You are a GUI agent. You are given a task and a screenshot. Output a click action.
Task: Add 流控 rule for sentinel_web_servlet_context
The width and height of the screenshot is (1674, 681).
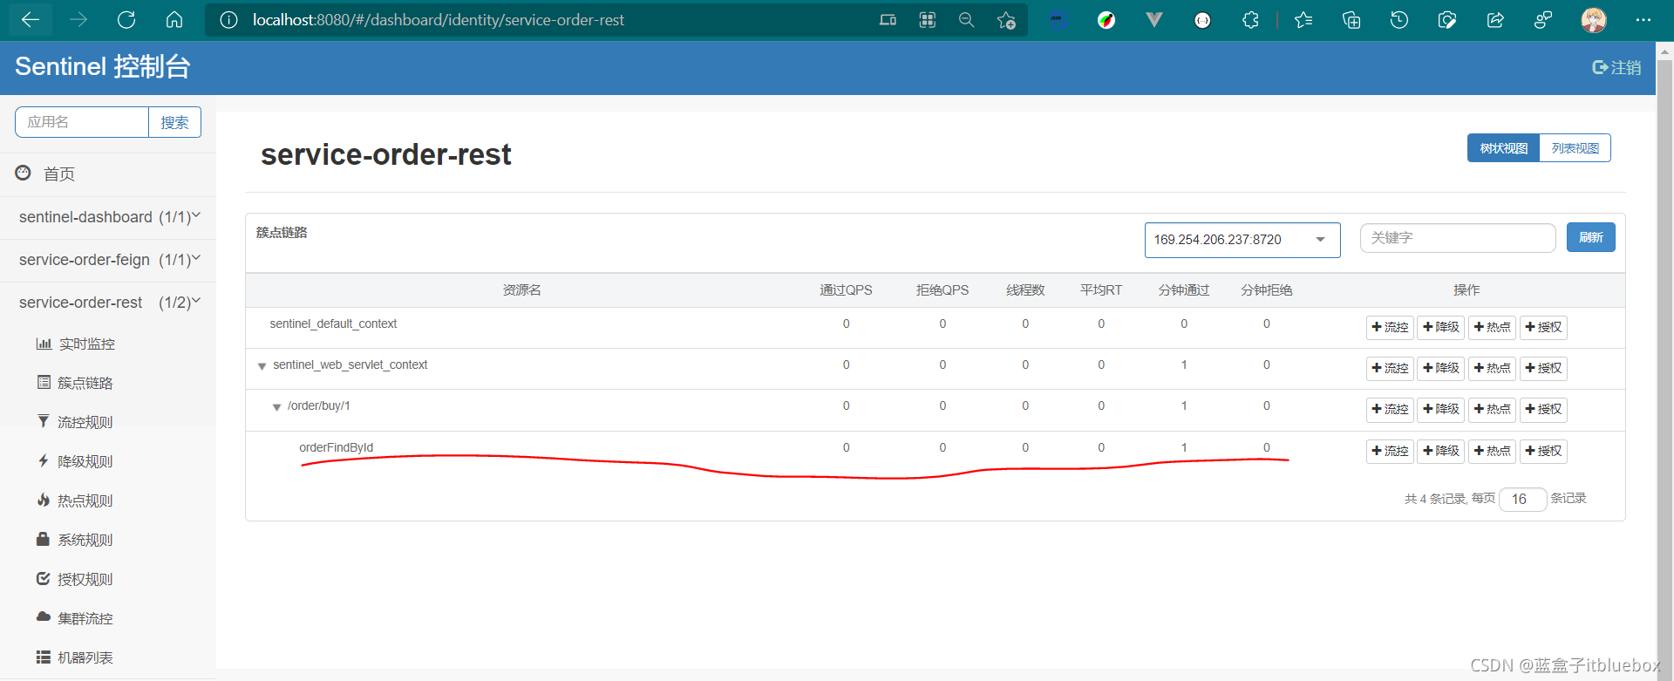[x=1390, y=368]
